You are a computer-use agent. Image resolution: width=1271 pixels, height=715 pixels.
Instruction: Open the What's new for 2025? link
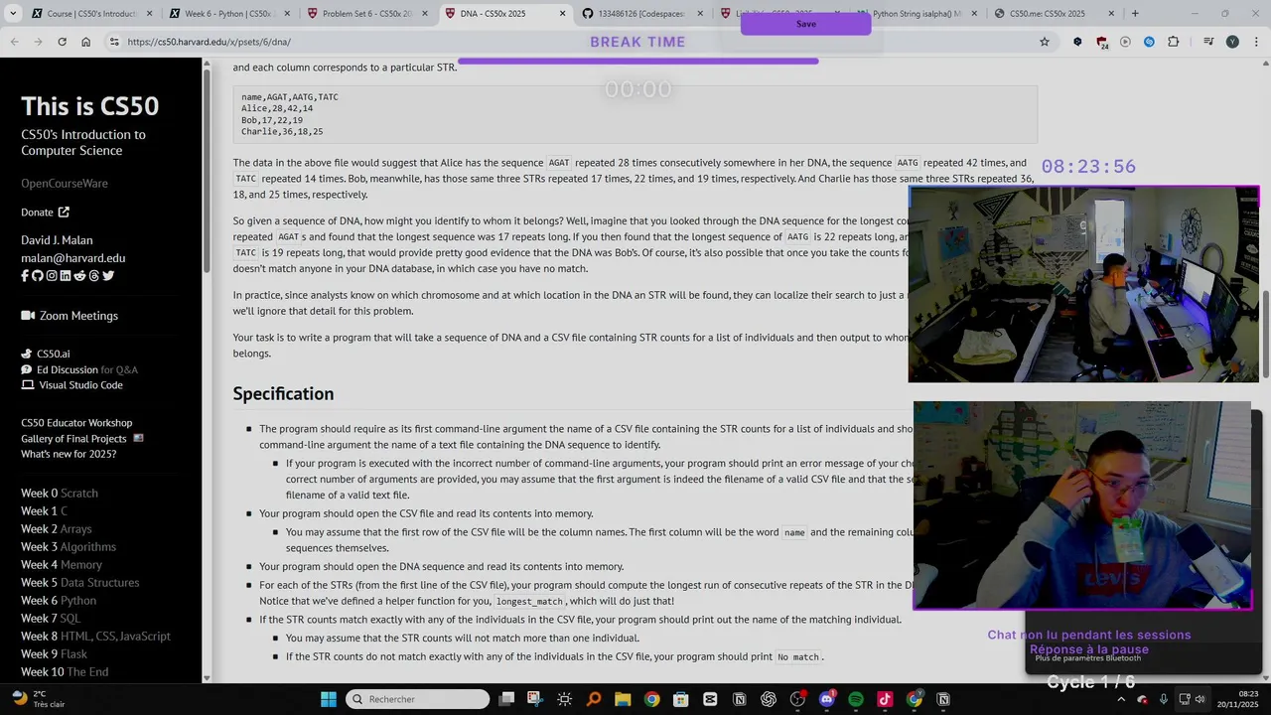[69, 455]
